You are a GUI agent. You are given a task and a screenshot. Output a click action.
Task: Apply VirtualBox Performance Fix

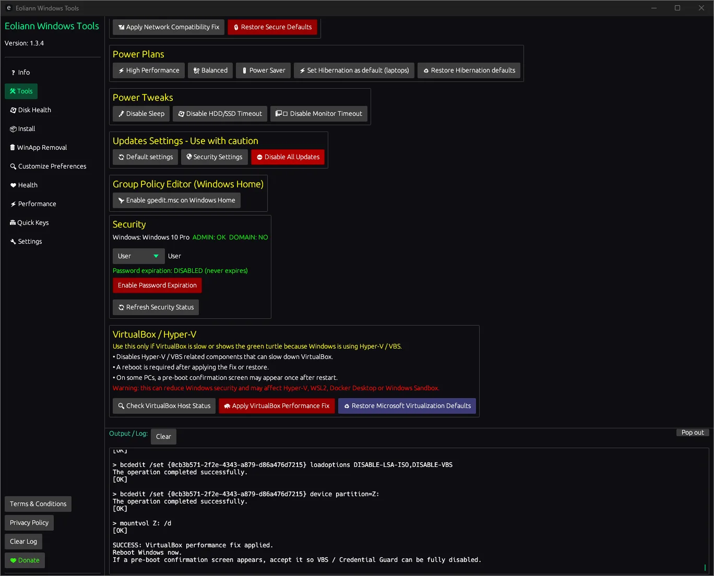coord(277,405)
